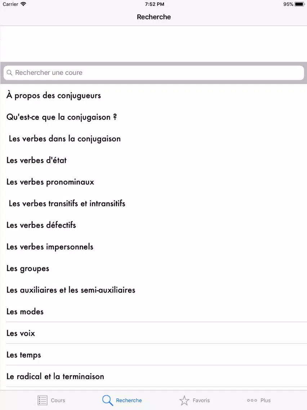
Task: Select Les verbes dans la conjugaison
Action: [x=153, y=139]
